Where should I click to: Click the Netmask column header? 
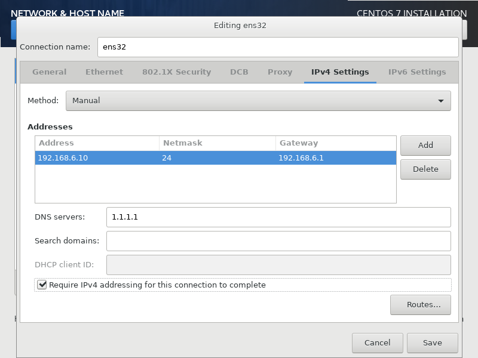click(x=217, y=143)
